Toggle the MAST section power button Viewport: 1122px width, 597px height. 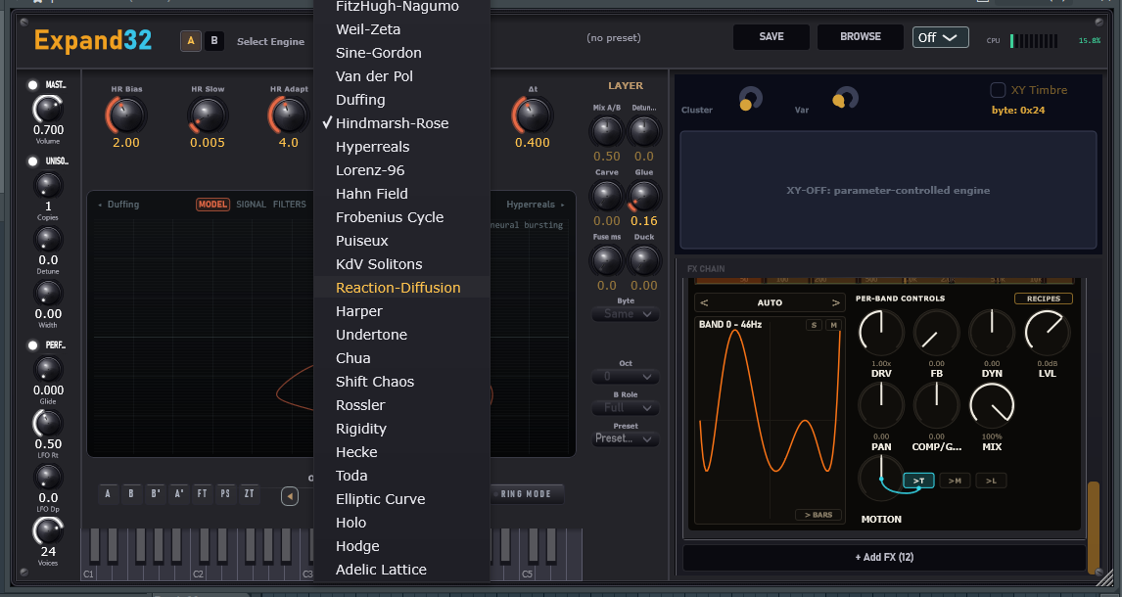33,85
